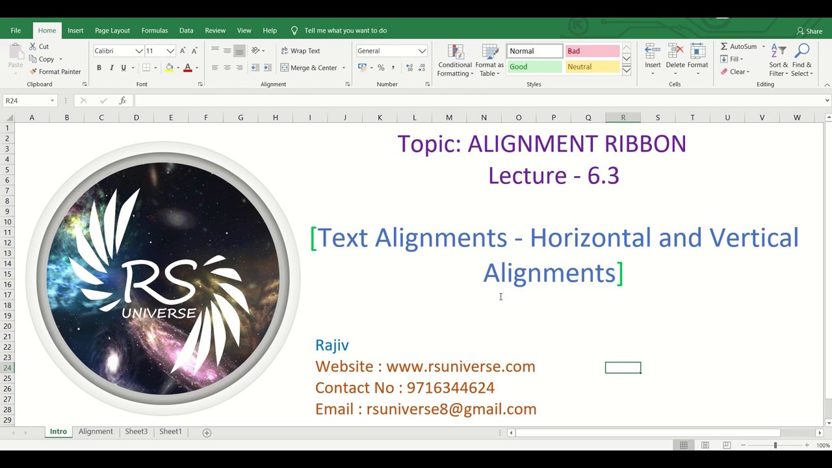The image size is (832, 468).
Task: Apply the Good cell style
Action: click(x=534, y=66)
